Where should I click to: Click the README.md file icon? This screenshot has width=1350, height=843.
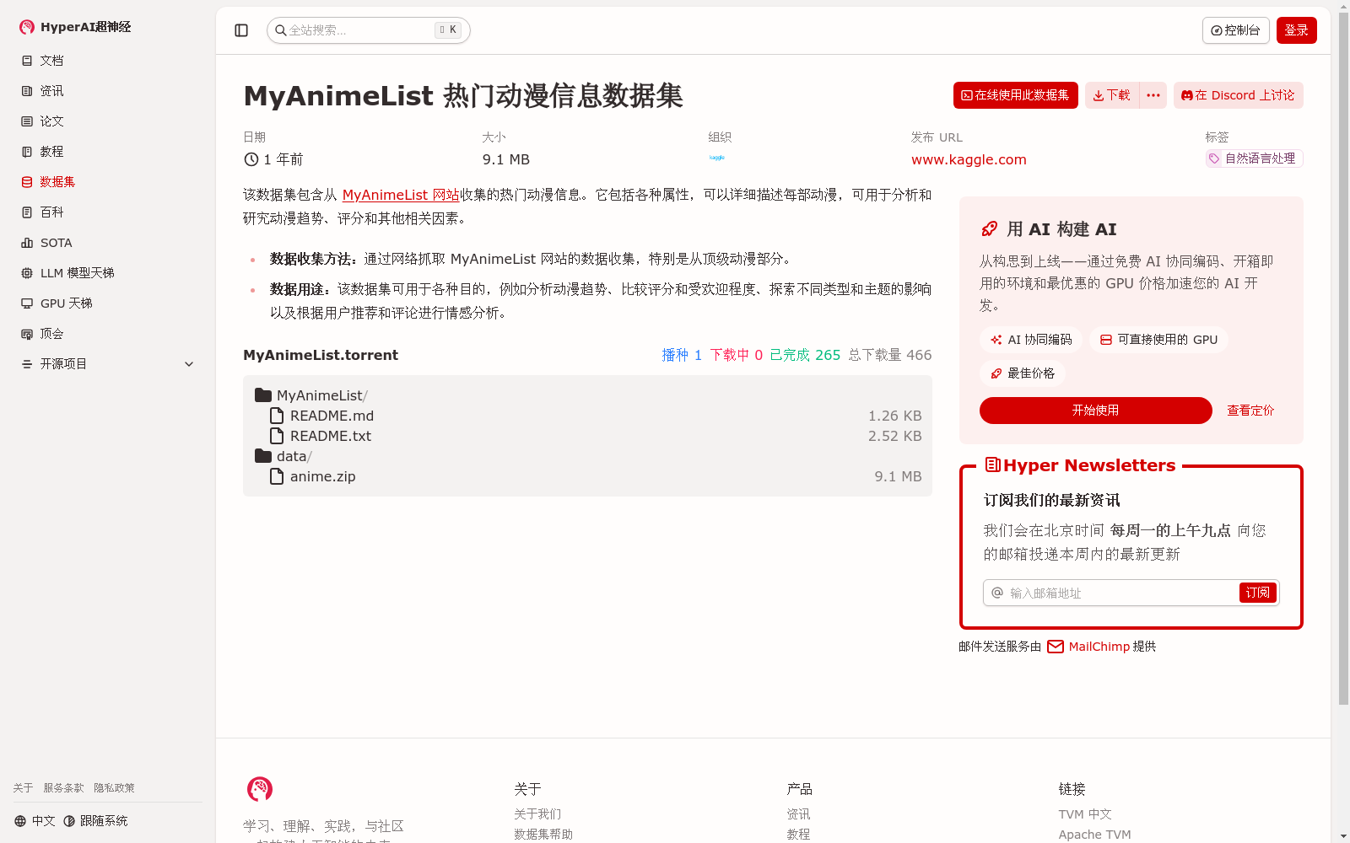[277, 416]
